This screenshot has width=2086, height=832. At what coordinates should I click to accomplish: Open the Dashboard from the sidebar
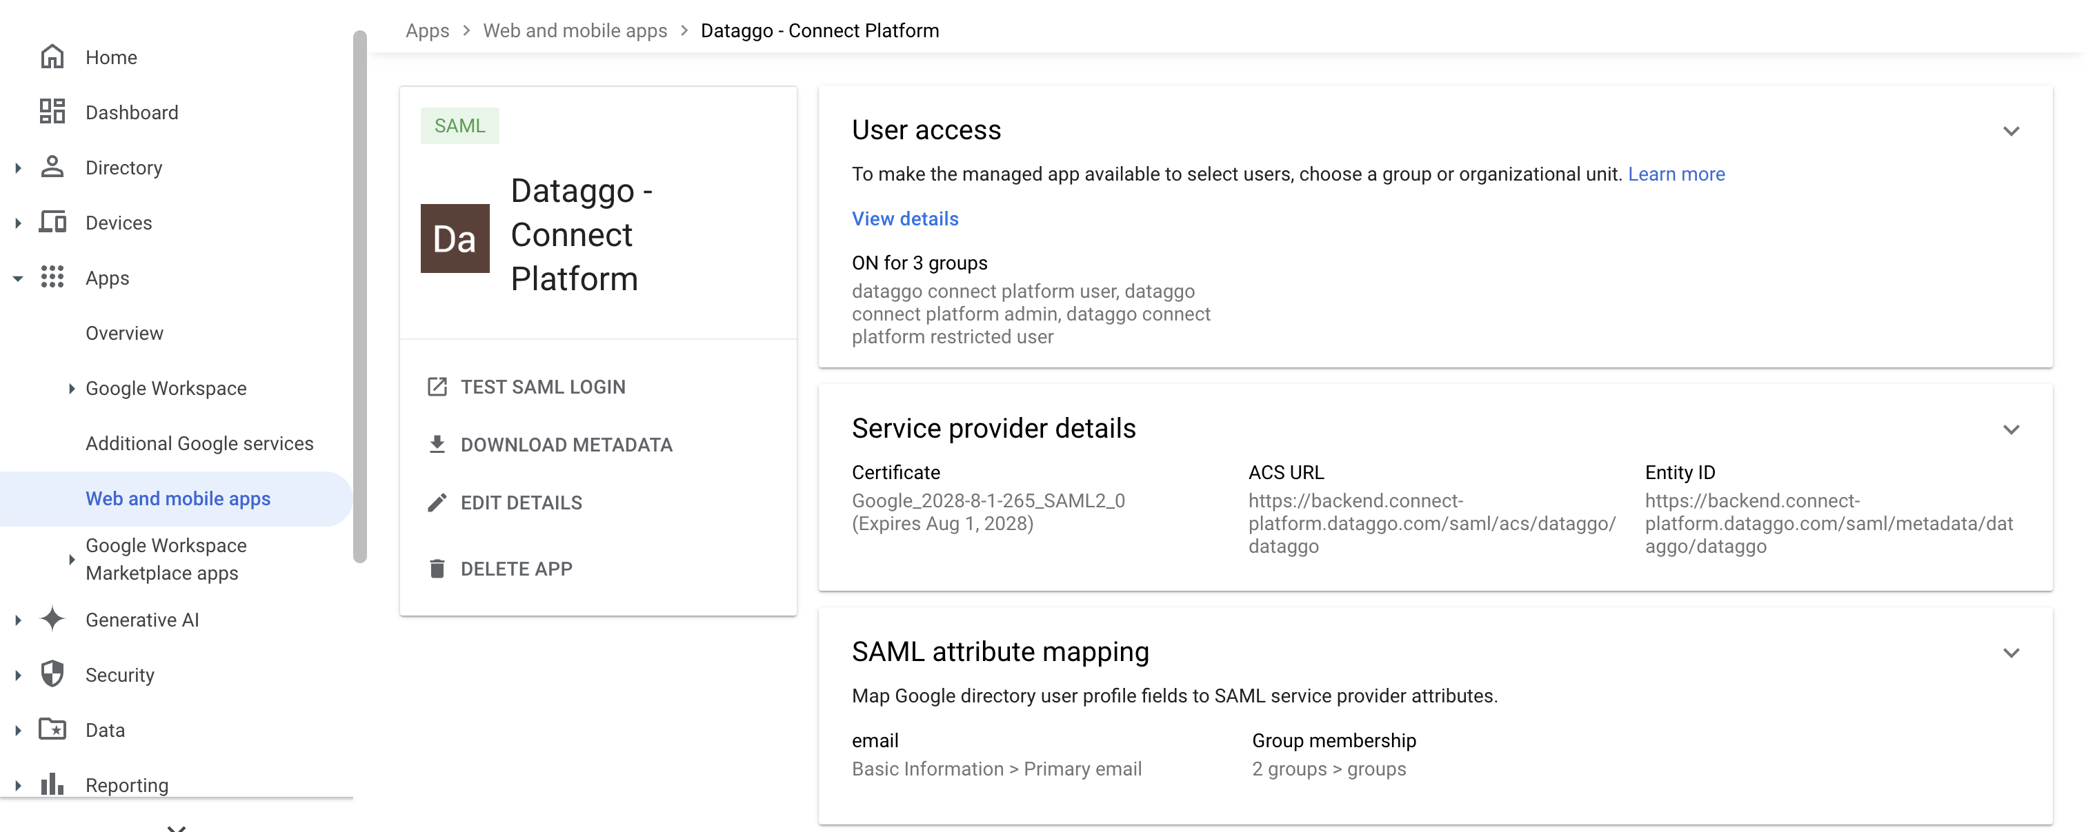(52, 112)
